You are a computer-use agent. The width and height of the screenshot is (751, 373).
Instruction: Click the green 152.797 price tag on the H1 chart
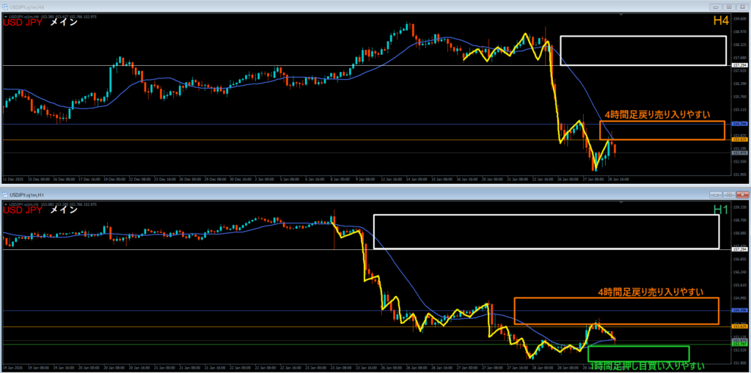740,344
